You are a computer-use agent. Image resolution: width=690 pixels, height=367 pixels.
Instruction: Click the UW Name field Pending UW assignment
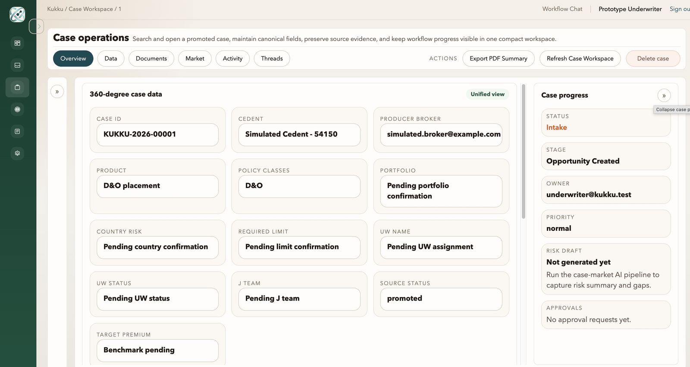[441, 247]
